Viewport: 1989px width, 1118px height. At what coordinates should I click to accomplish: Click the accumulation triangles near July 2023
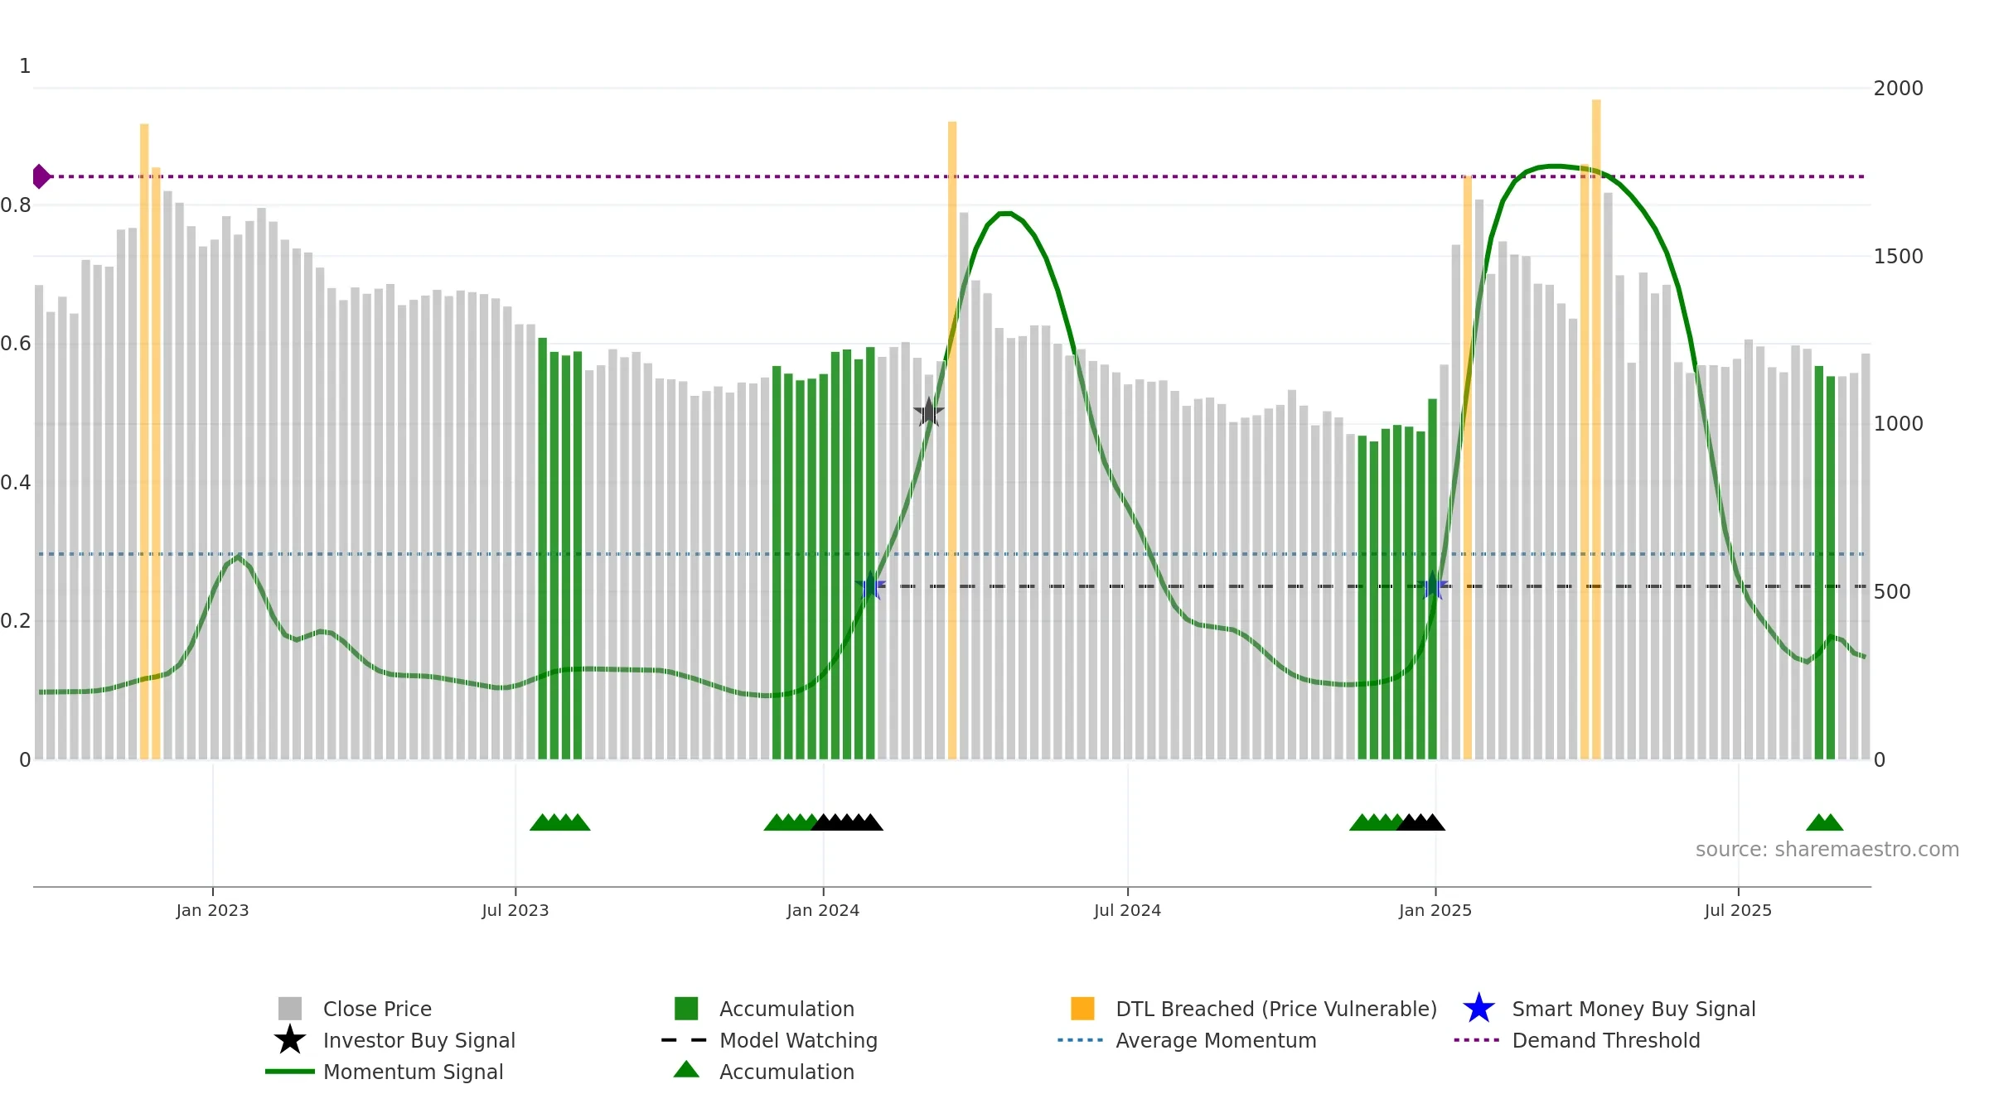click(x=560, y=822)
